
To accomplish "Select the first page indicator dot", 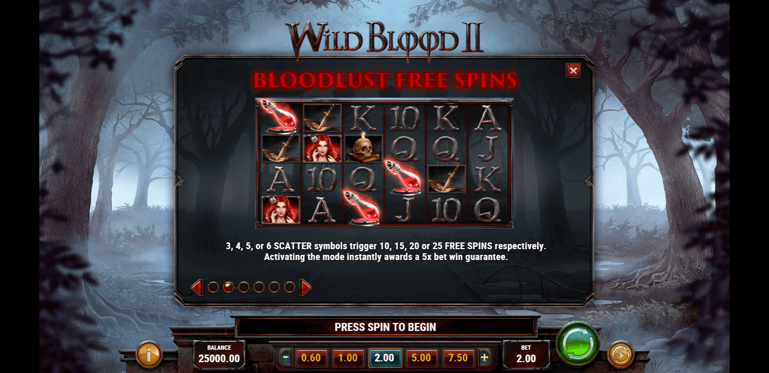I will [213, 287].
